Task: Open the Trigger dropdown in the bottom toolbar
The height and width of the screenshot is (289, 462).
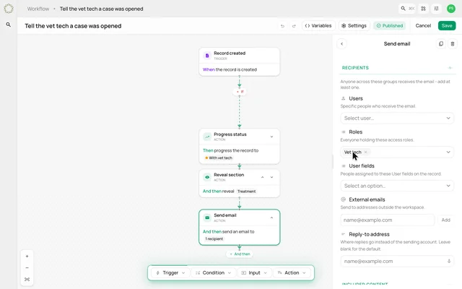Action: (170, 273)
